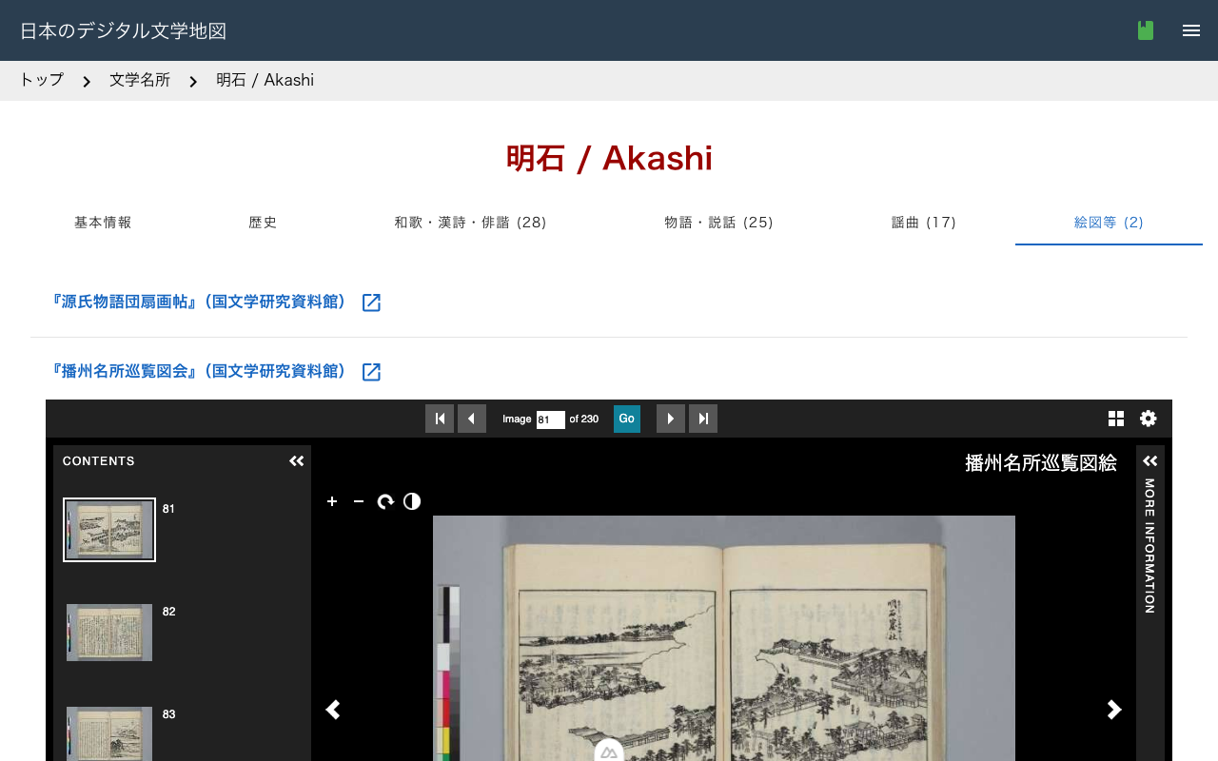Toggle the image contrast adjustment
Image resolution: width=1218 pixels, height=761 pixels.
click(x=411, y=501)
